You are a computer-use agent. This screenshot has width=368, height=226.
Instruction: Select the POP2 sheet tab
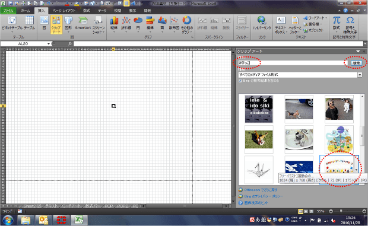click(122, 206)
